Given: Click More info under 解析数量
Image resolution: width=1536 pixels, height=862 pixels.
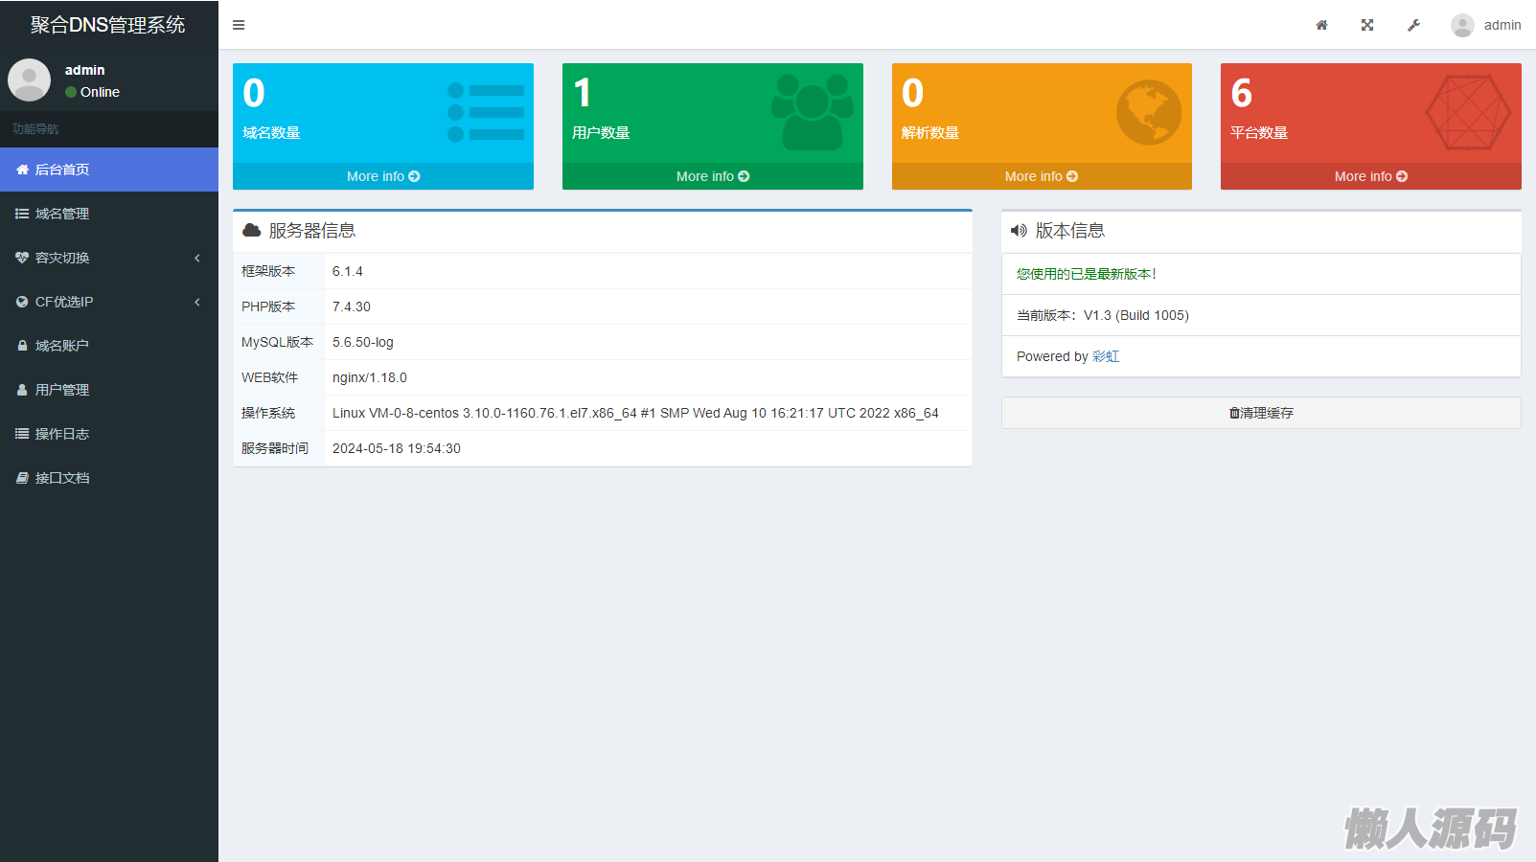Looking at the screenshot, I should tap(1042, 176).
